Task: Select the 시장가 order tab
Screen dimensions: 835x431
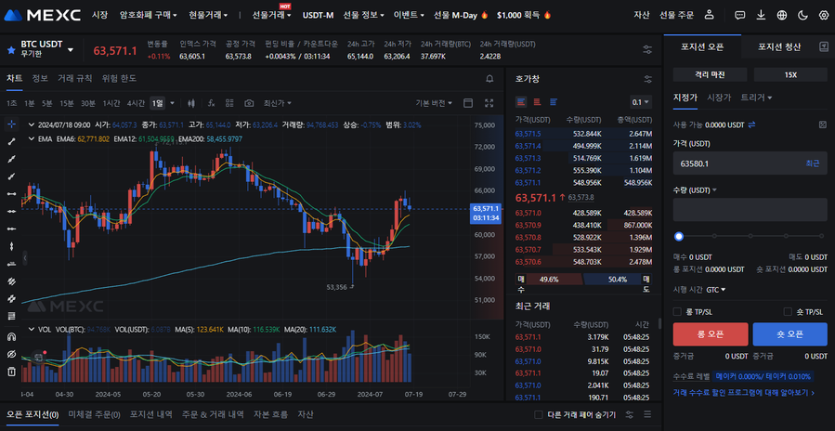Action: 719,97
